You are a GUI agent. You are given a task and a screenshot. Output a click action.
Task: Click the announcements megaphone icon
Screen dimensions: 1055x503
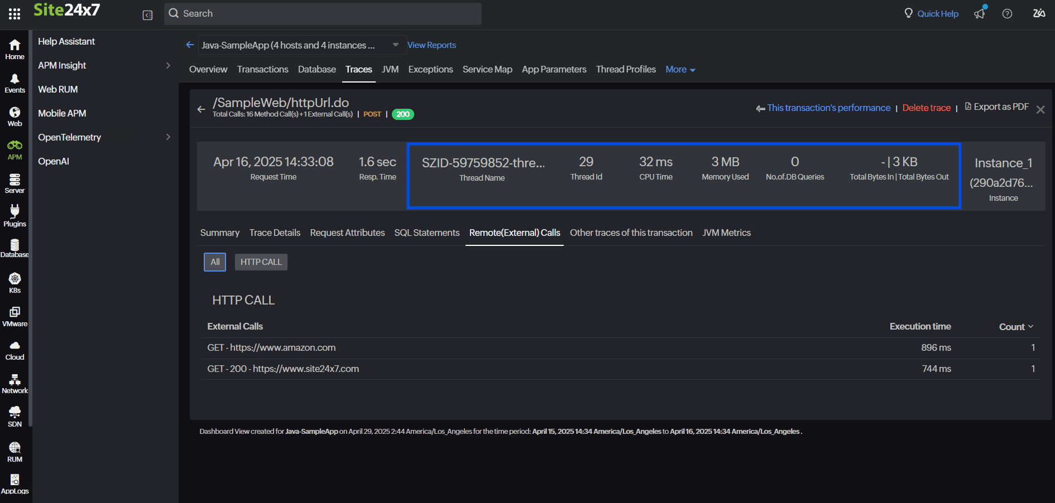[980, 13]
